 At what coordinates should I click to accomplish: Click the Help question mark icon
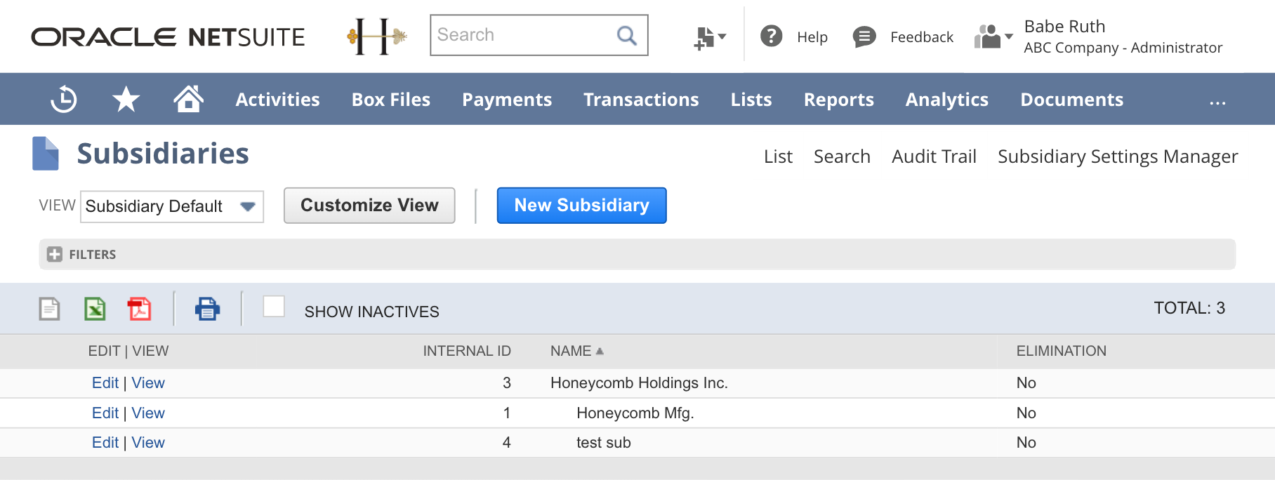[771, 36]
